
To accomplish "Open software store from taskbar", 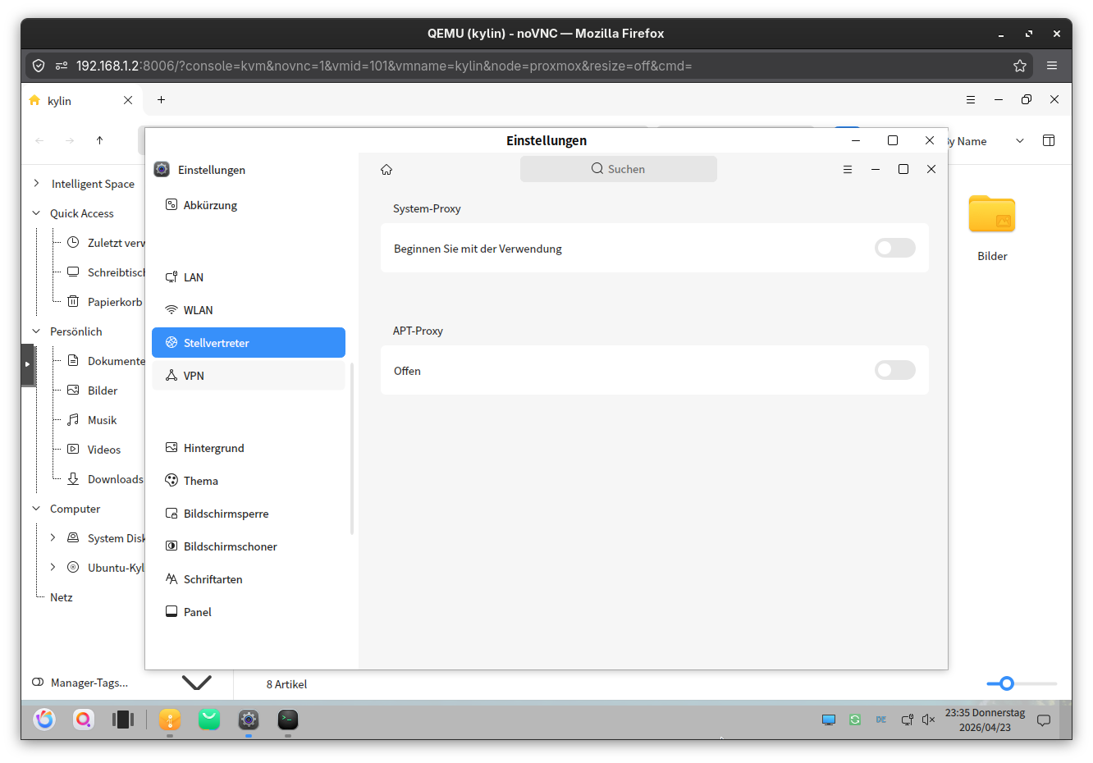I will 209,720.
